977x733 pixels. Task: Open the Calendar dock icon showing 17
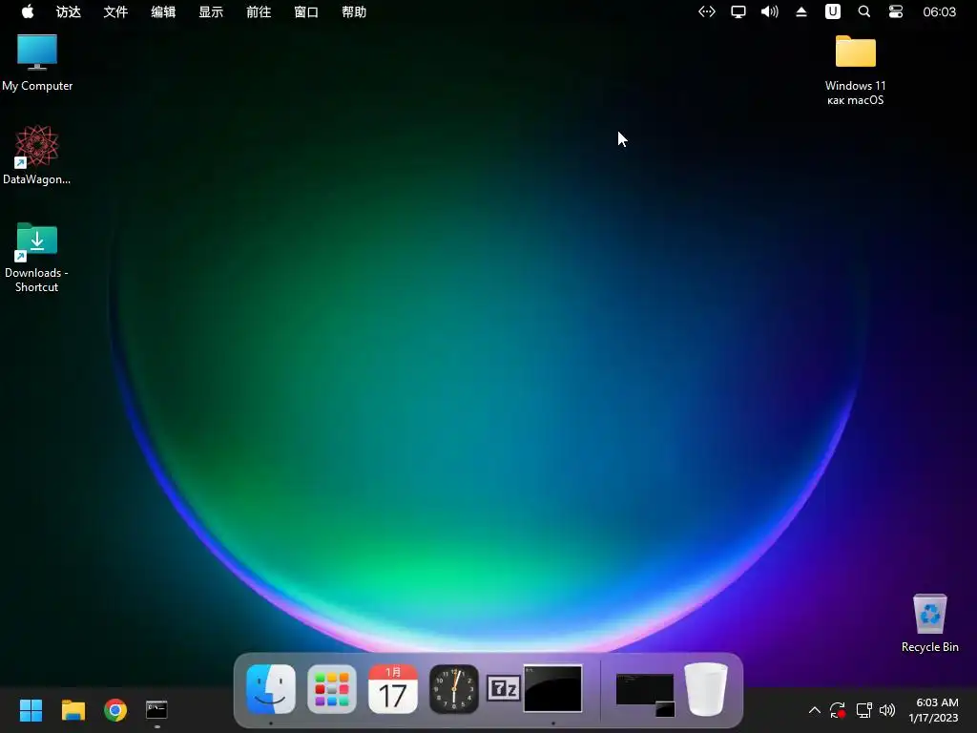pos(393,689)
